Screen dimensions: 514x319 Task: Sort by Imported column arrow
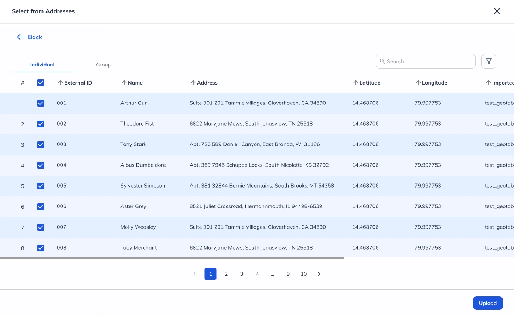(x=488, y=83)
